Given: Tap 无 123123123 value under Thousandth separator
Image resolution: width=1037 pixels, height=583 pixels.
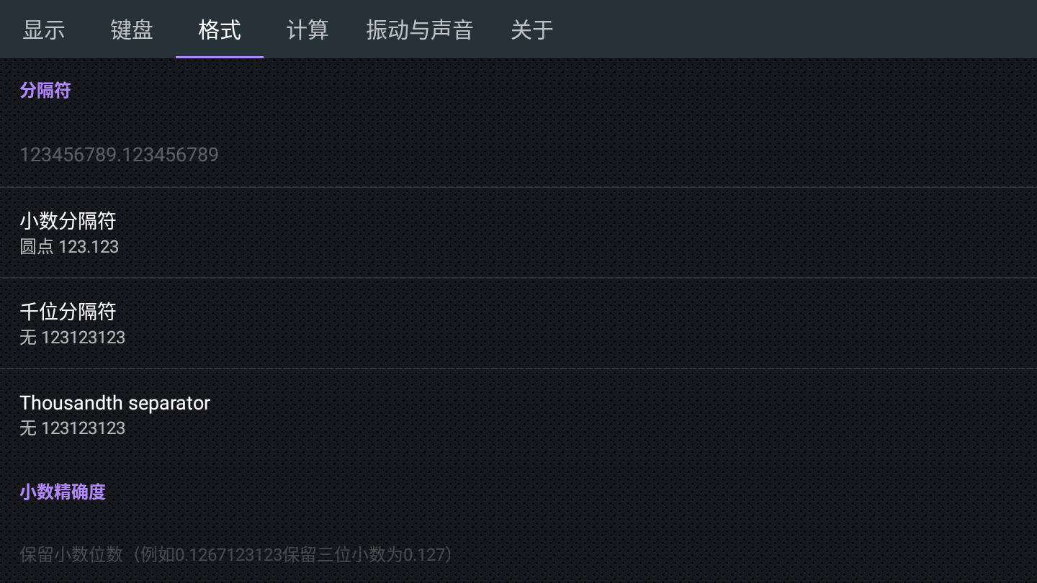Looking at the screenshot, I should click(x=72, y=428).
